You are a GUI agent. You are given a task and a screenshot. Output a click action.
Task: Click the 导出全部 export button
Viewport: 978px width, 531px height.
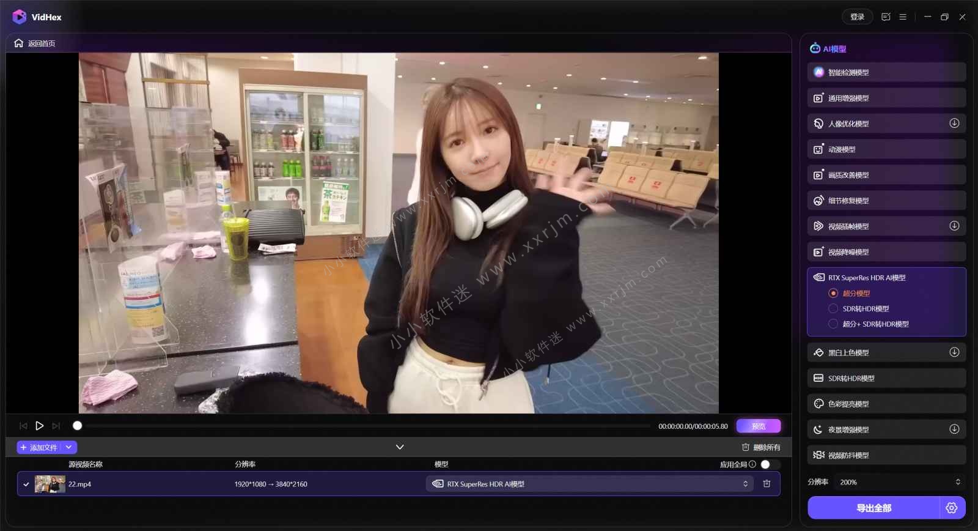click(x=873, y=508)
